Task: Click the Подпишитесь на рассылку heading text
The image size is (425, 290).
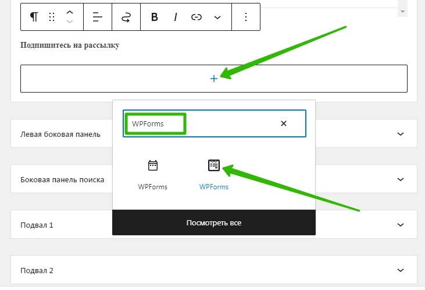Action: [x=70, y=45]
